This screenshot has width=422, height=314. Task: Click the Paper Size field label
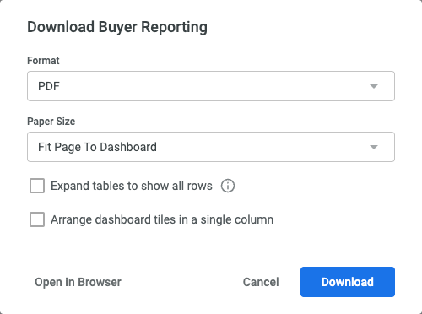[x=51, y=122]
